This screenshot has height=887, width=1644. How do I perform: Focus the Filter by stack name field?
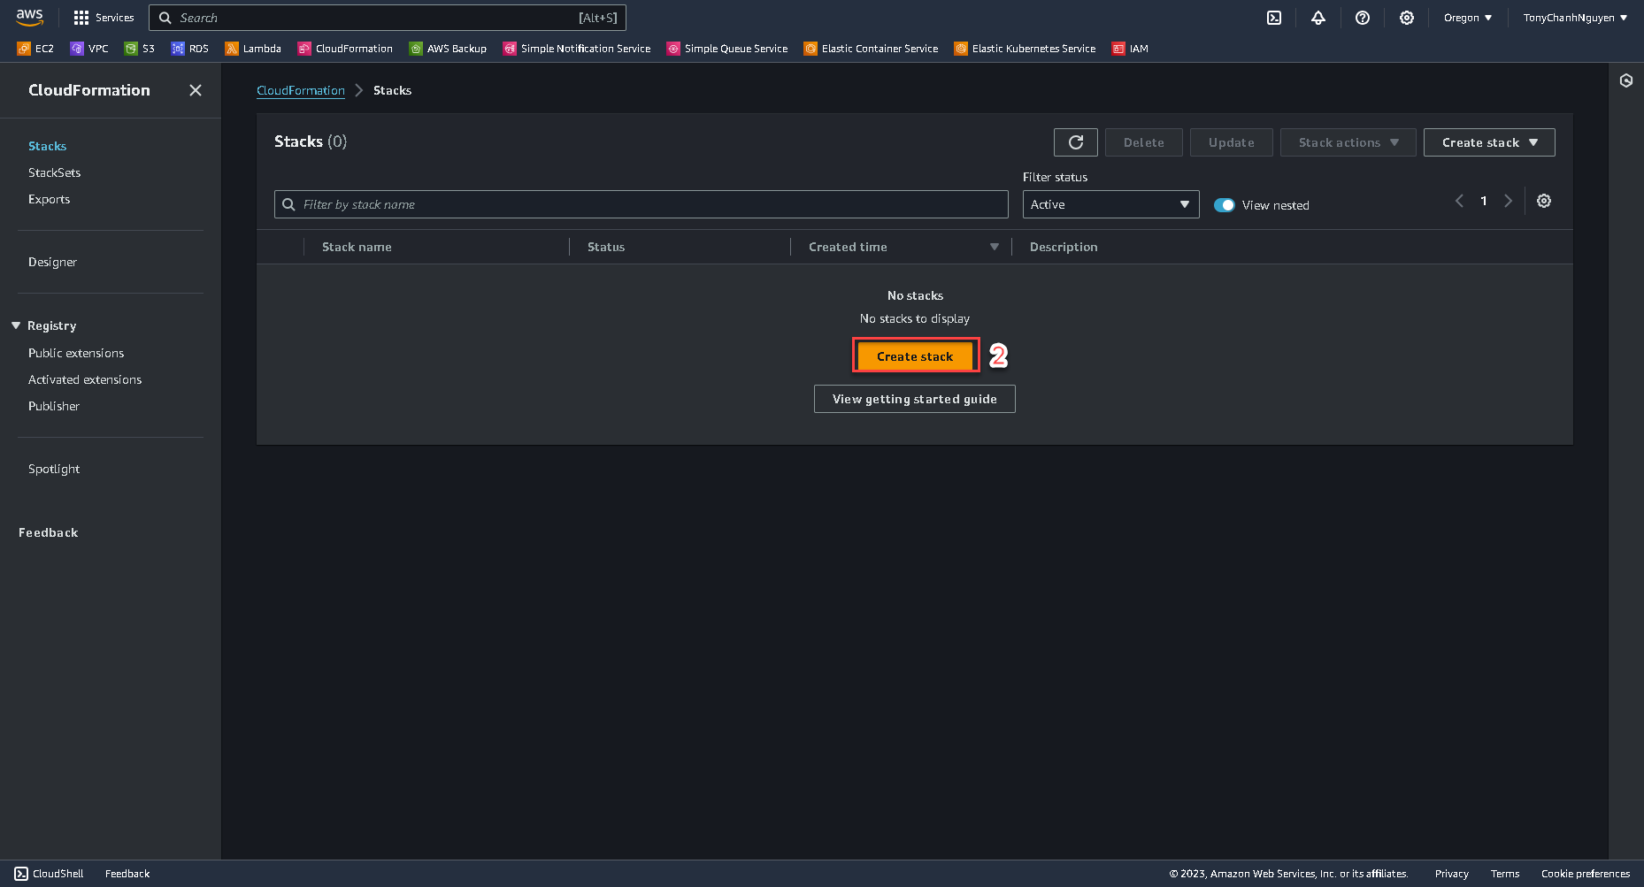tap(641, 204)
